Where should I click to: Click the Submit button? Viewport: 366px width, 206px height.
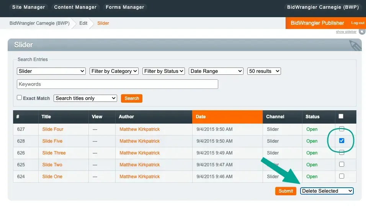tap(286, 191)
